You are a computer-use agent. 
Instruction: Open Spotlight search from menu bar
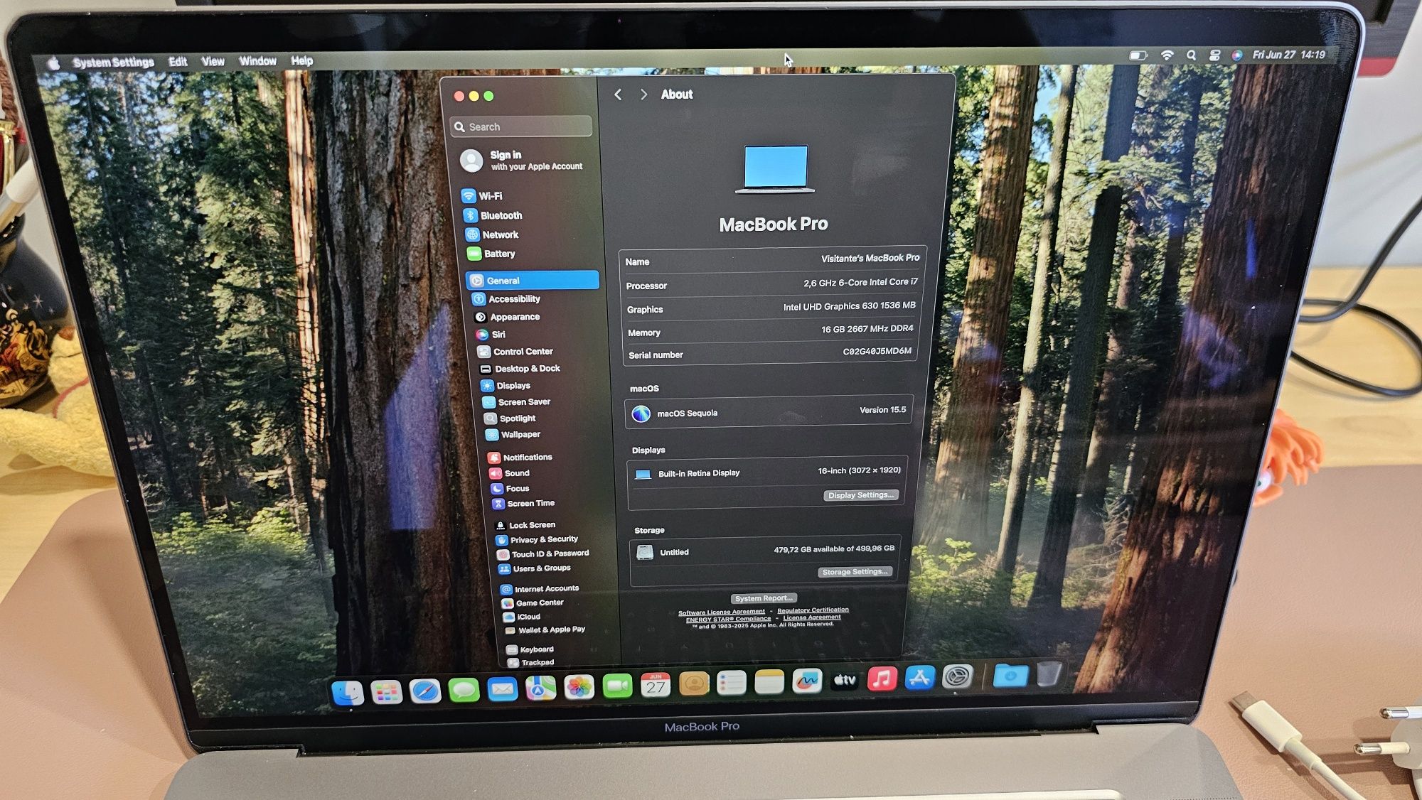click(1191, 55)
